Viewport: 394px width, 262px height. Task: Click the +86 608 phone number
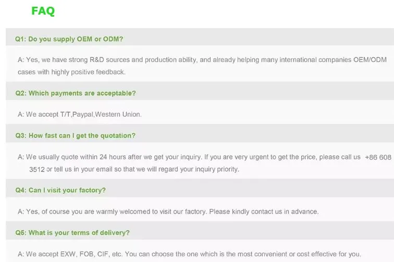pos(378,157)
